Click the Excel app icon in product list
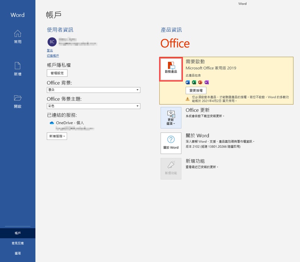The width and height of the screenshot is (300, 262). [194, 82]
